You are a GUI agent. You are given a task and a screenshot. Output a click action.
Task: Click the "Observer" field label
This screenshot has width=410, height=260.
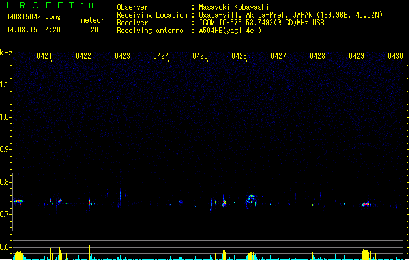click(132, 7)
